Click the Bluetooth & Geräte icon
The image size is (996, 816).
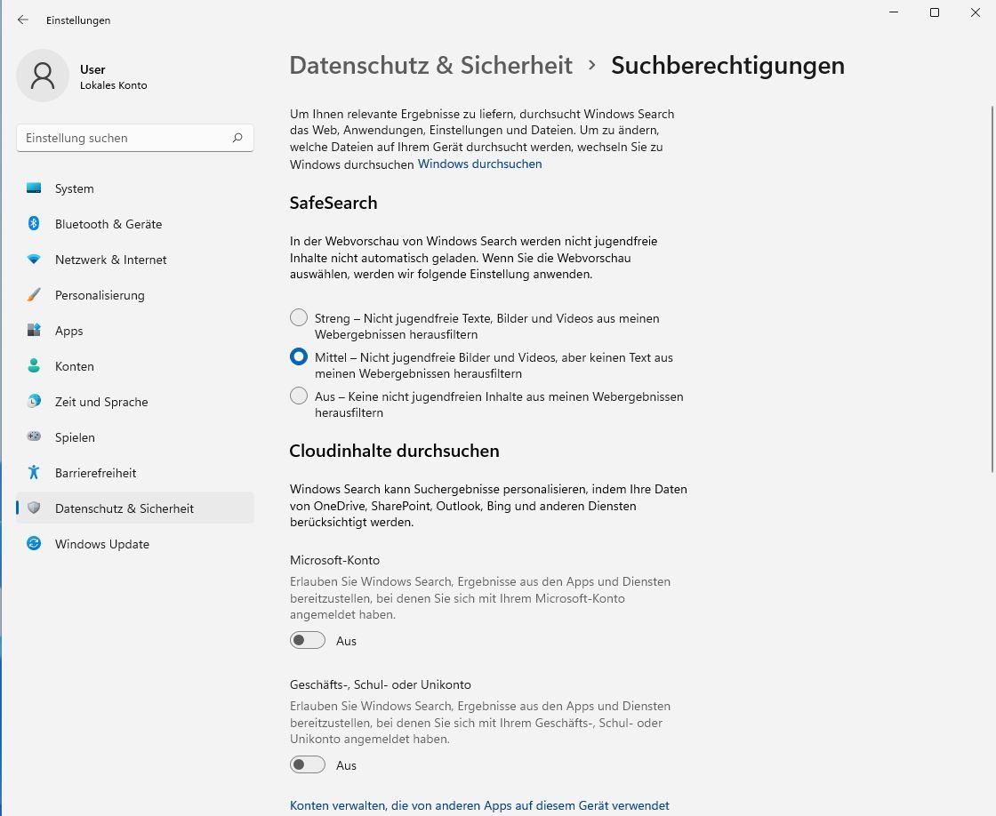click(x=34, y=224)
